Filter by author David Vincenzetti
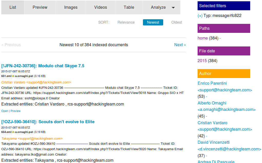Viewport: 262px width, 163px height. (x=229, y=146)
